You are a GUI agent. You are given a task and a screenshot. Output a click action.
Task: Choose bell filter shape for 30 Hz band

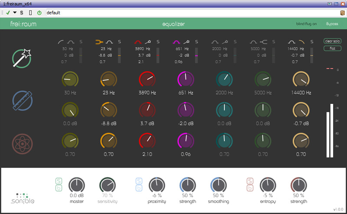[71, 42]
